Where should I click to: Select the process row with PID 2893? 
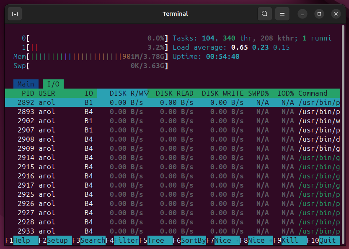[173, 112]
